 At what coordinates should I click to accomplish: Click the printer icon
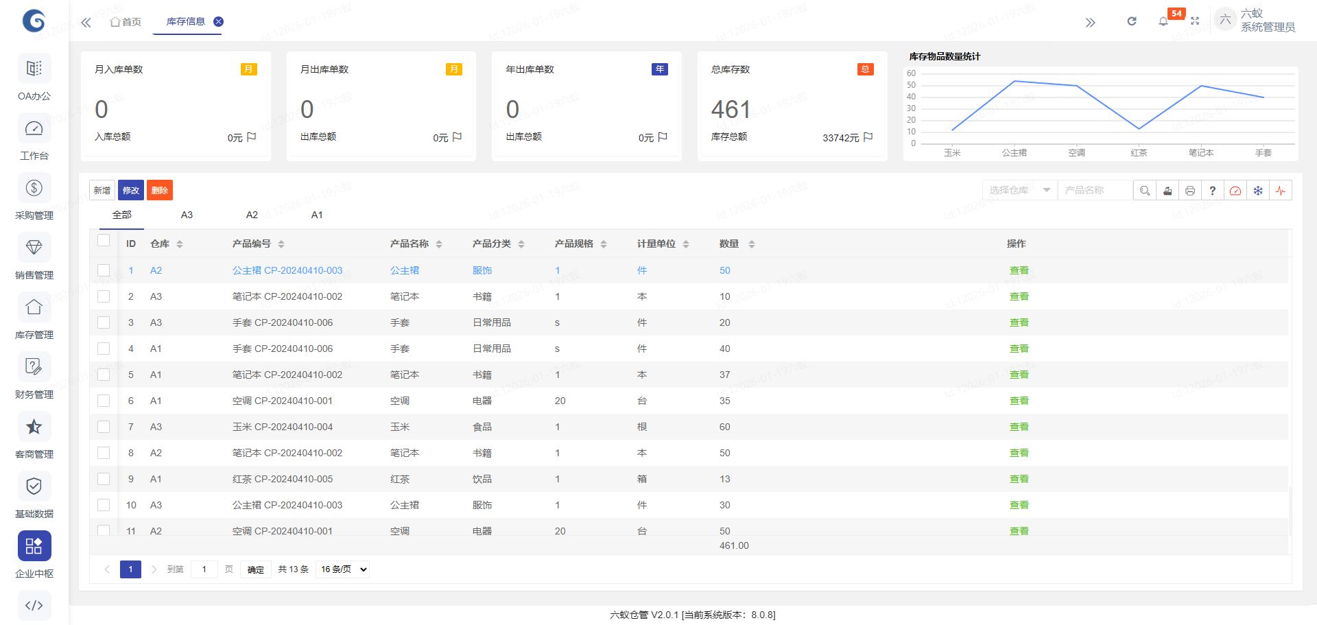pos(1190,191)
